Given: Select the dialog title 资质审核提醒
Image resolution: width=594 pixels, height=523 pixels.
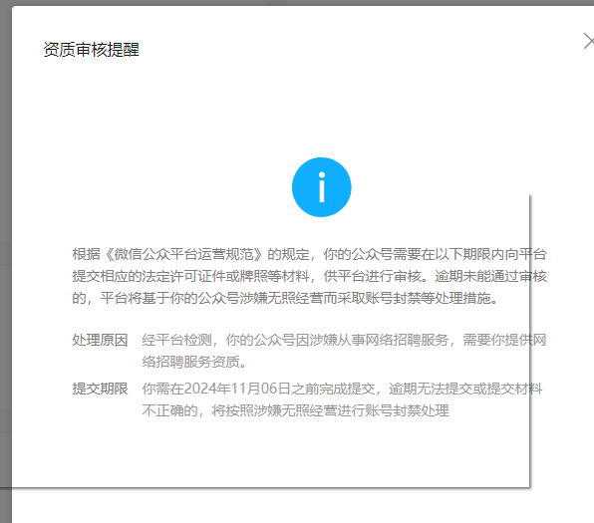Looking at the screenshot, I should point(91,50).
